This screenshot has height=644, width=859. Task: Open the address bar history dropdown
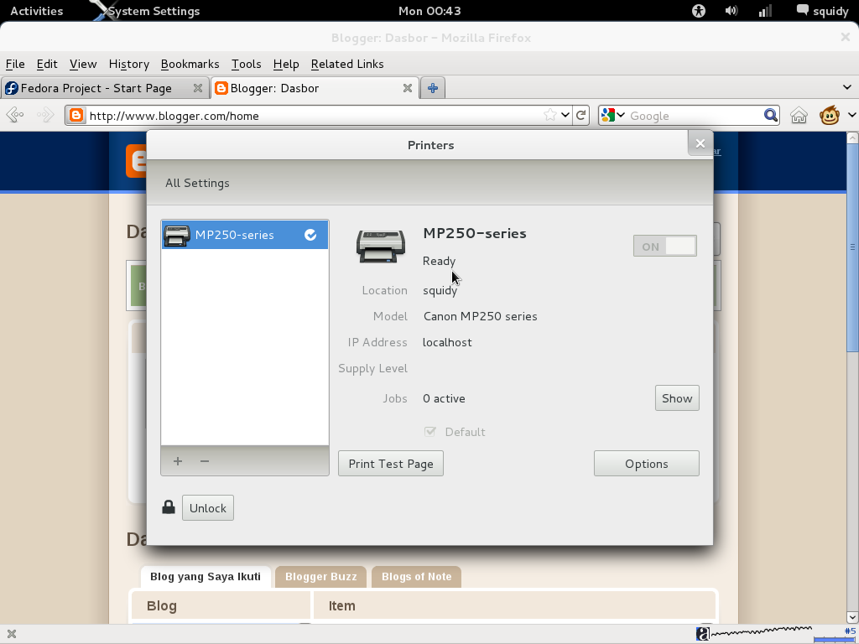565,115
